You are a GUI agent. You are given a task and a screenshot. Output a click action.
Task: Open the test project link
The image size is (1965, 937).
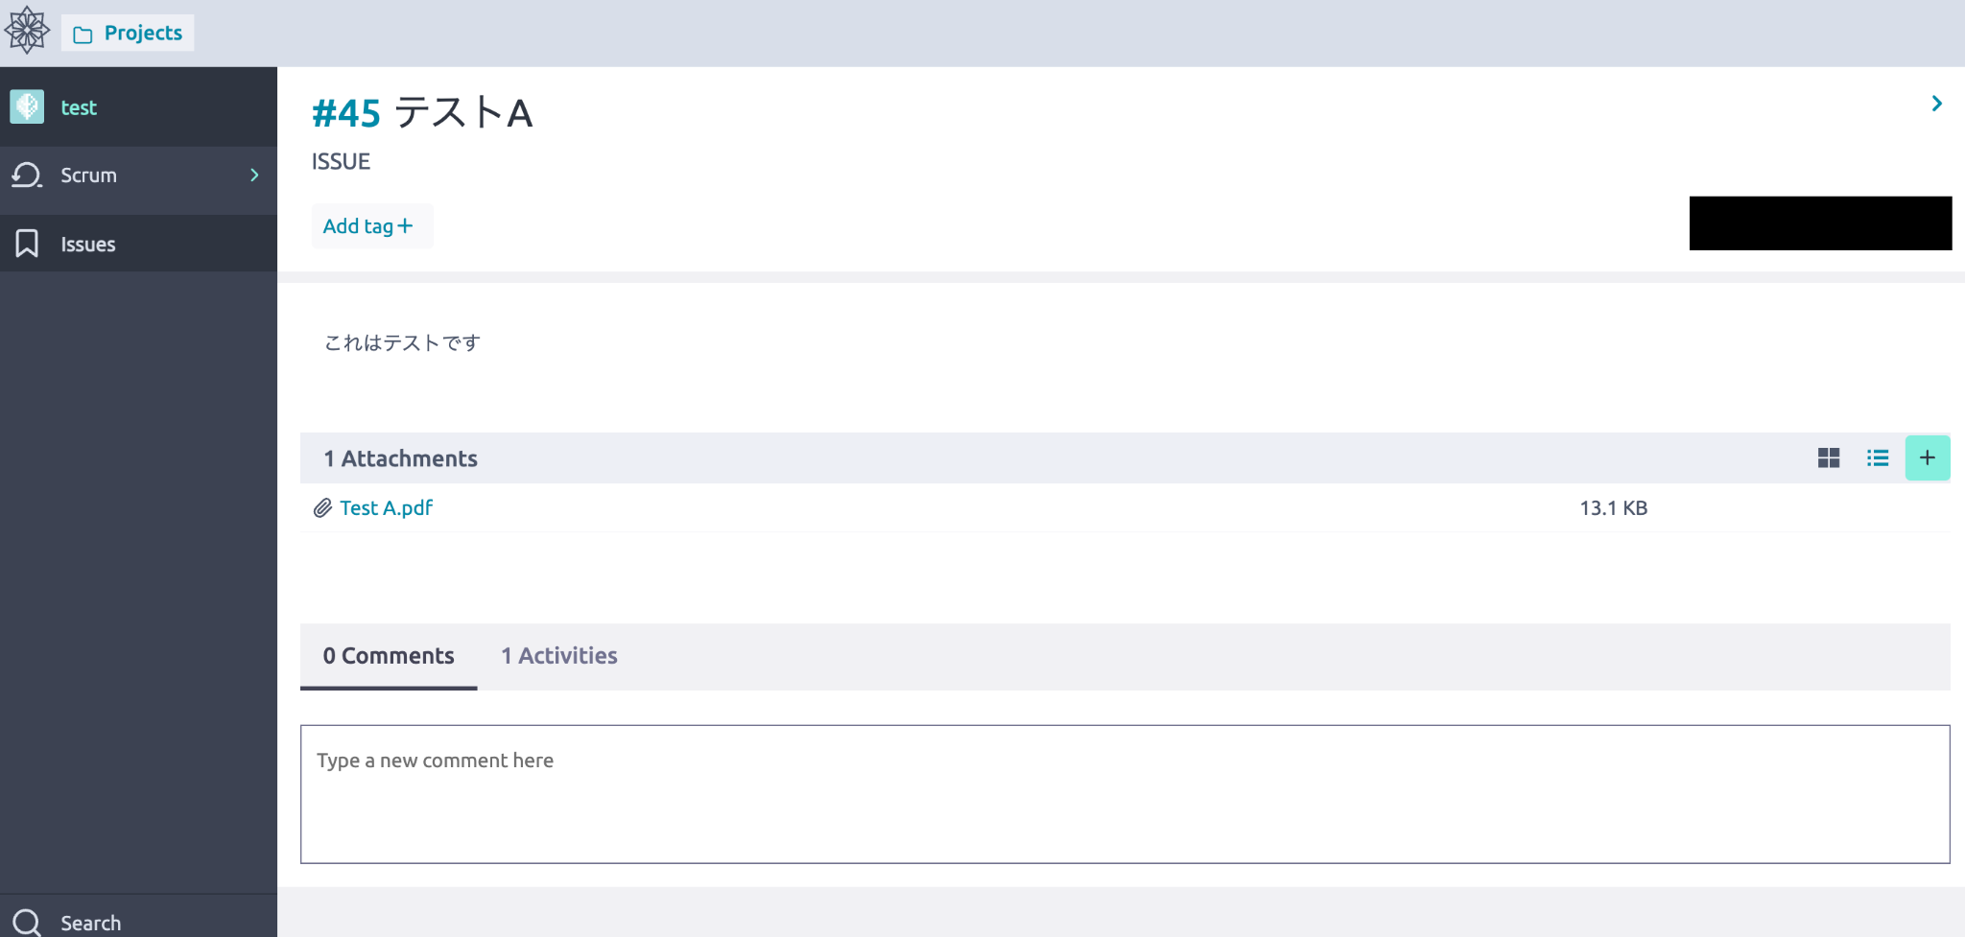[79, 107]
